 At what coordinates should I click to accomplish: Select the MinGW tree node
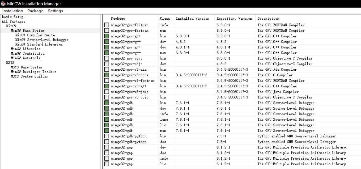(11, 26)
